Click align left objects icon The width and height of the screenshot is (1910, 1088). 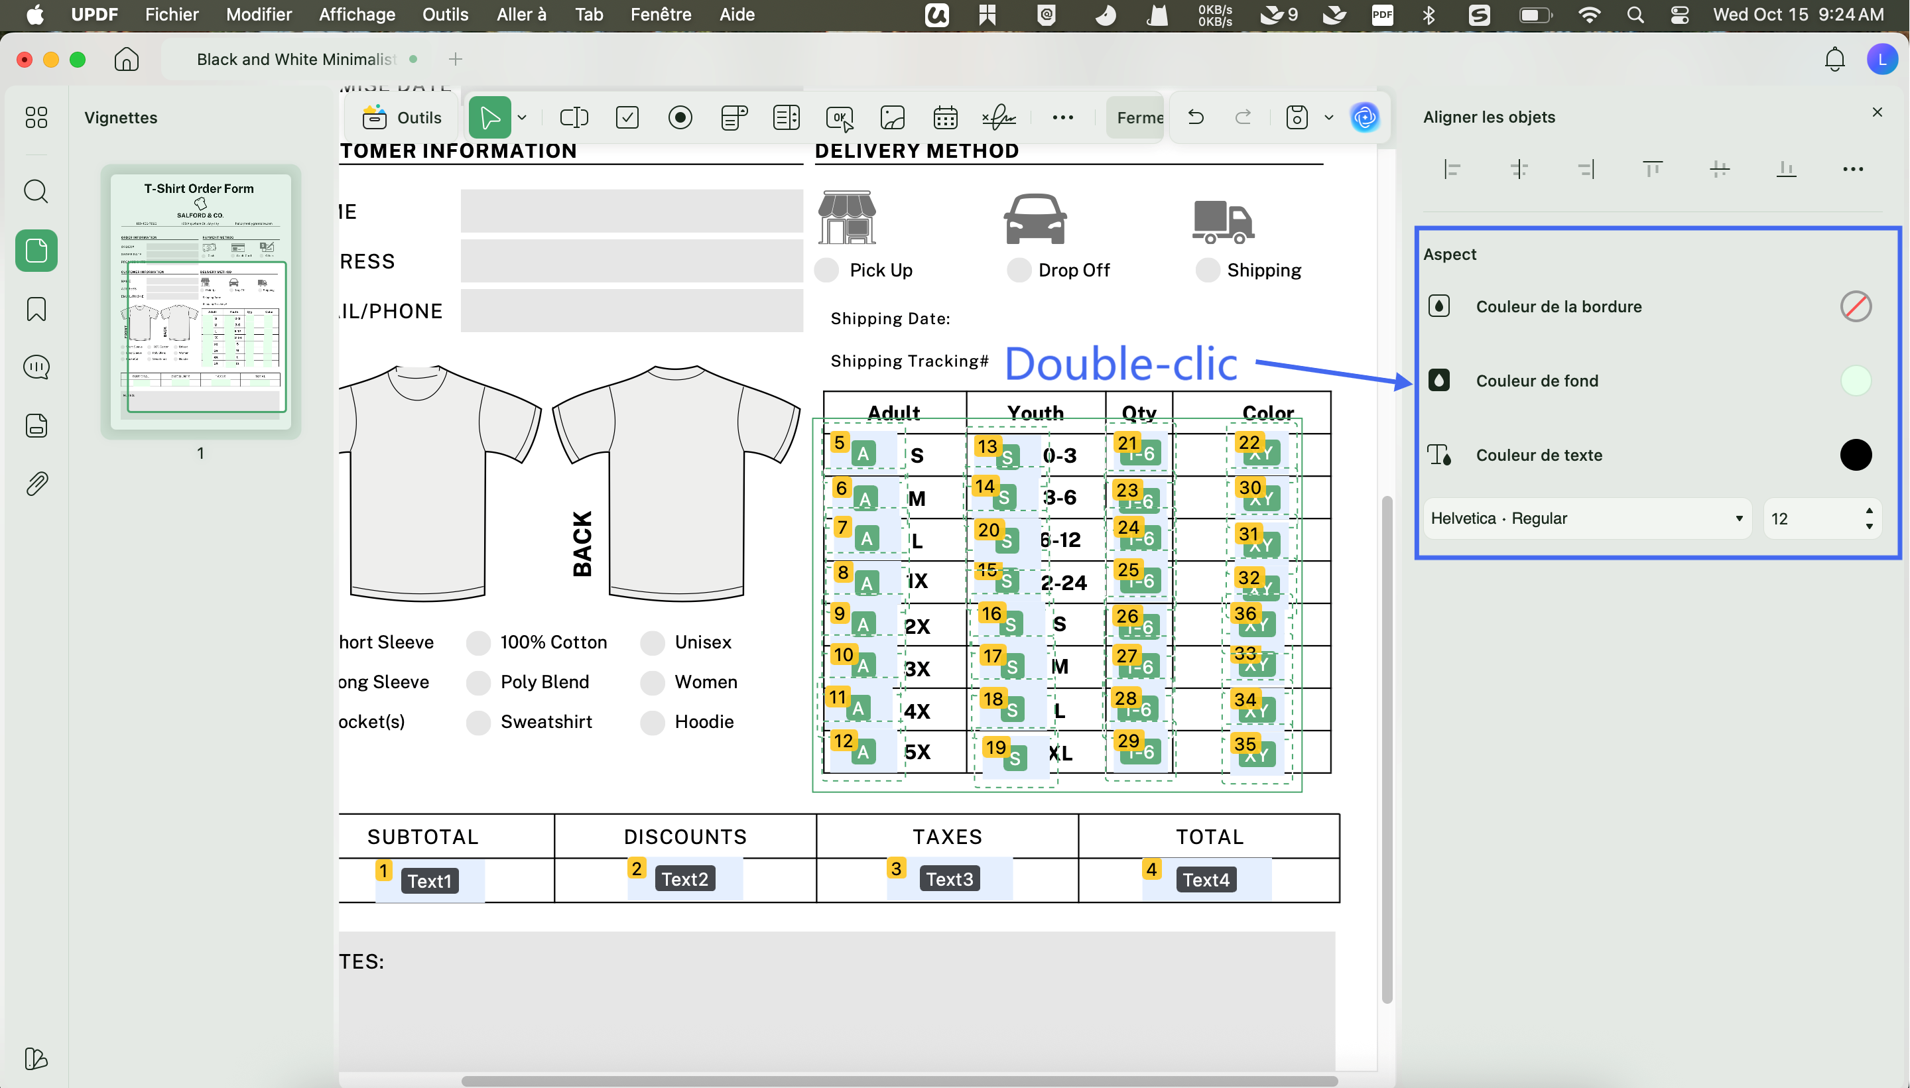click(x=1452, y=170)
